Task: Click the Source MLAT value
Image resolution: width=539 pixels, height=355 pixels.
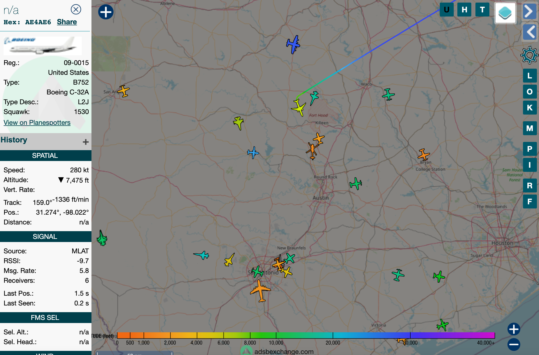Action: point(80,251)
